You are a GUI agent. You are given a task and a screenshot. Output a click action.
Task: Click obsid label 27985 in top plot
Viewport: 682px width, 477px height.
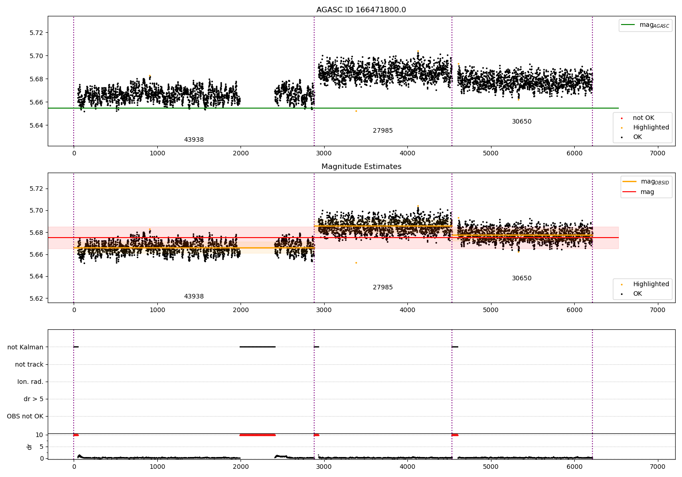[x=383, y=131]
